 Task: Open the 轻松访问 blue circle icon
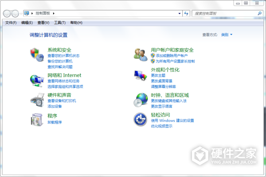[x=140, y=119]
